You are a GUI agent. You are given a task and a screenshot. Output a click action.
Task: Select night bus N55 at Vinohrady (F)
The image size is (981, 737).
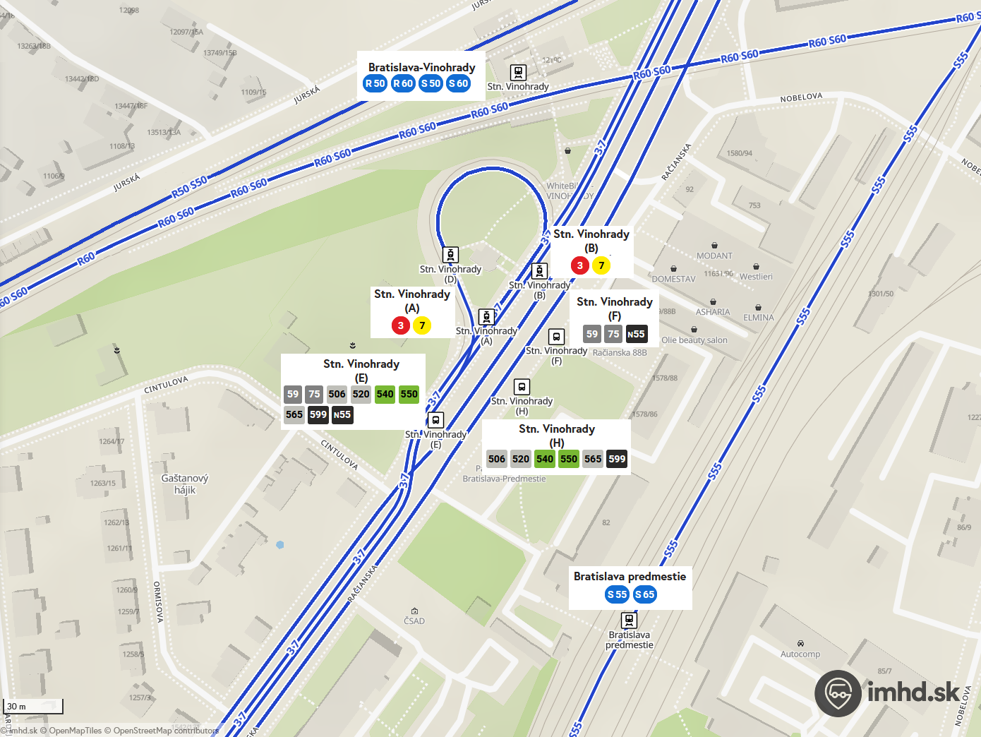click(x=637, y=334)
